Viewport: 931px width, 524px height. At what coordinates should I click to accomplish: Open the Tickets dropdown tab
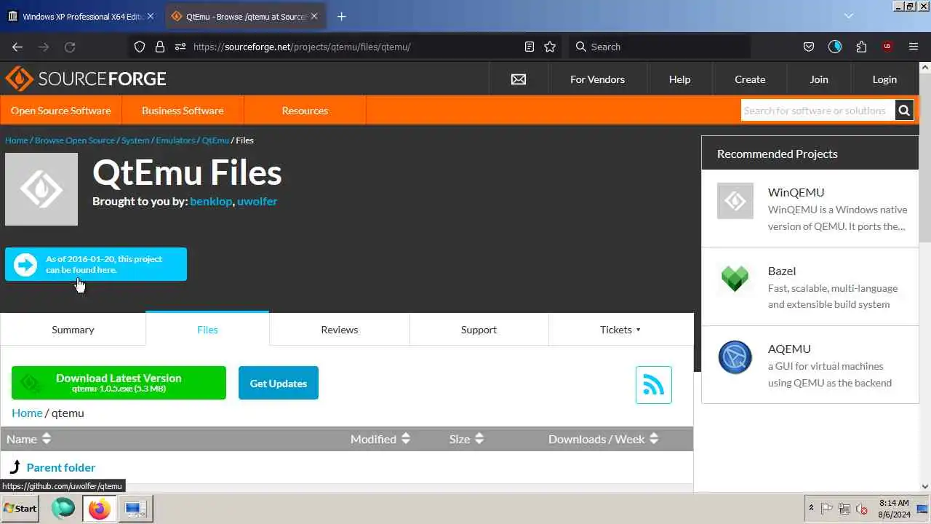click(x=620, y=330)
